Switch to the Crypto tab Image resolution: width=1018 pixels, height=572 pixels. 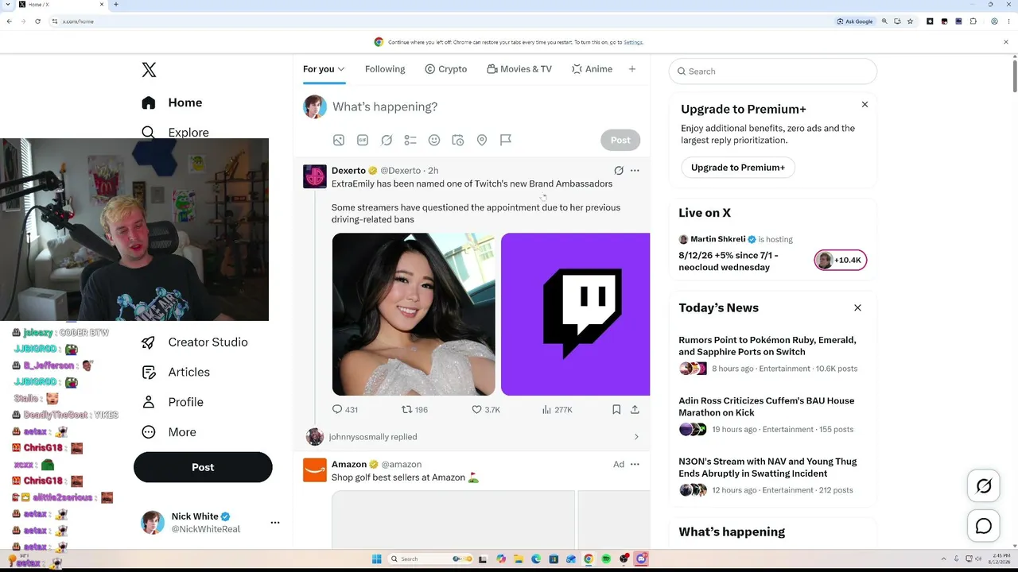445,69
